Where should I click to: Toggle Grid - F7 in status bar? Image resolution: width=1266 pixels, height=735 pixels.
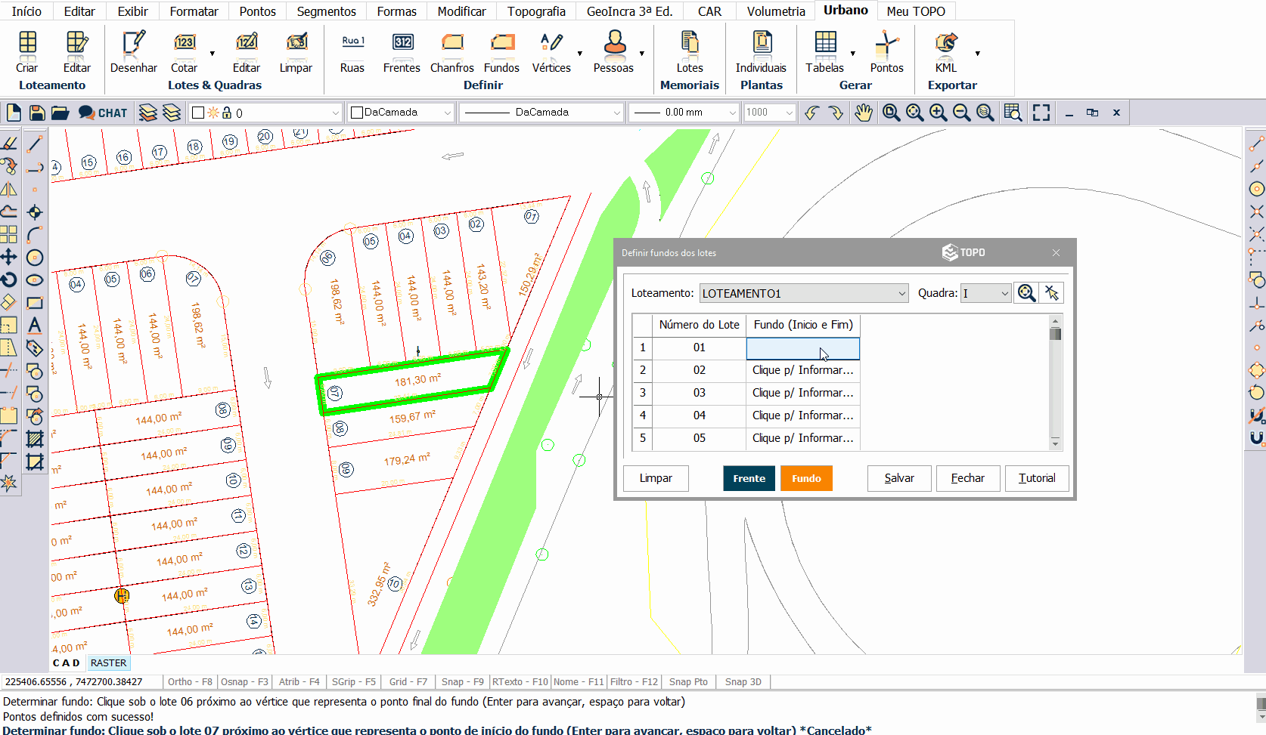point(408,681)
